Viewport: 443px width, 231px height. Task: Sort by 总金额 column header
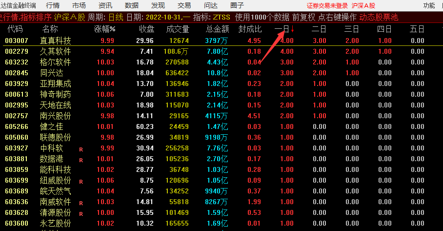217,29
